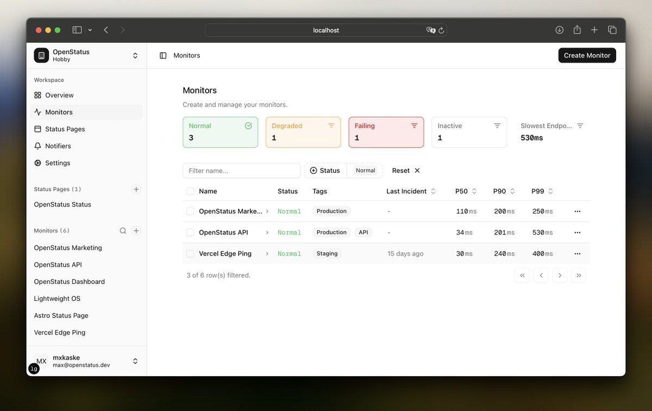Open Status Pages in sidebar
Viewport: 652px width, 411px height.
(x=86, y=129)
